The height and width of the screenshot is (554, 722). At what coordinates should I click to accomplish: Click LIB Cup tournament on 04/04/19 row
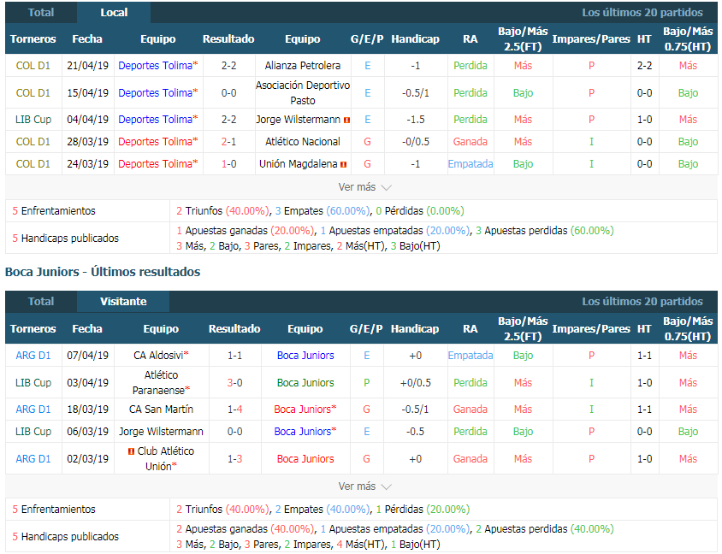[x=33, y=120]
